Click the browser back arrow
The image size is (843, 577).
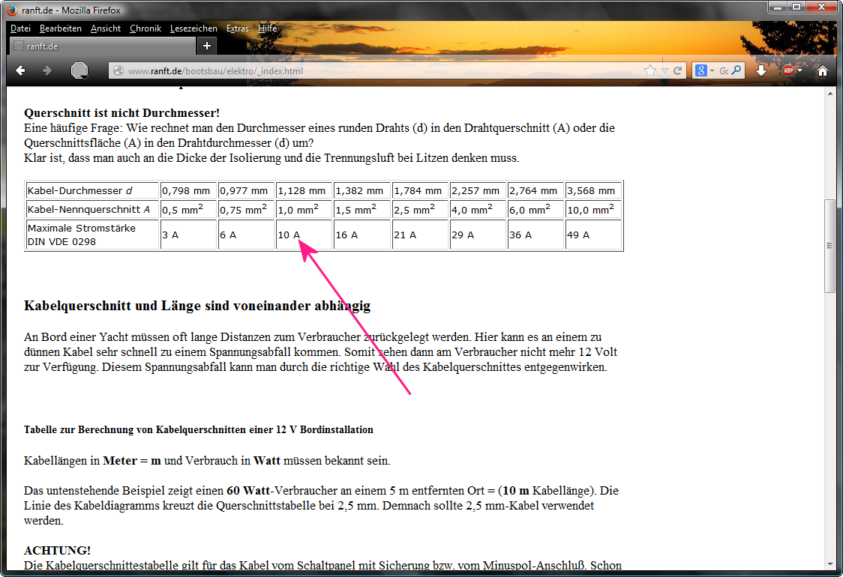click(x=20, y=70)
